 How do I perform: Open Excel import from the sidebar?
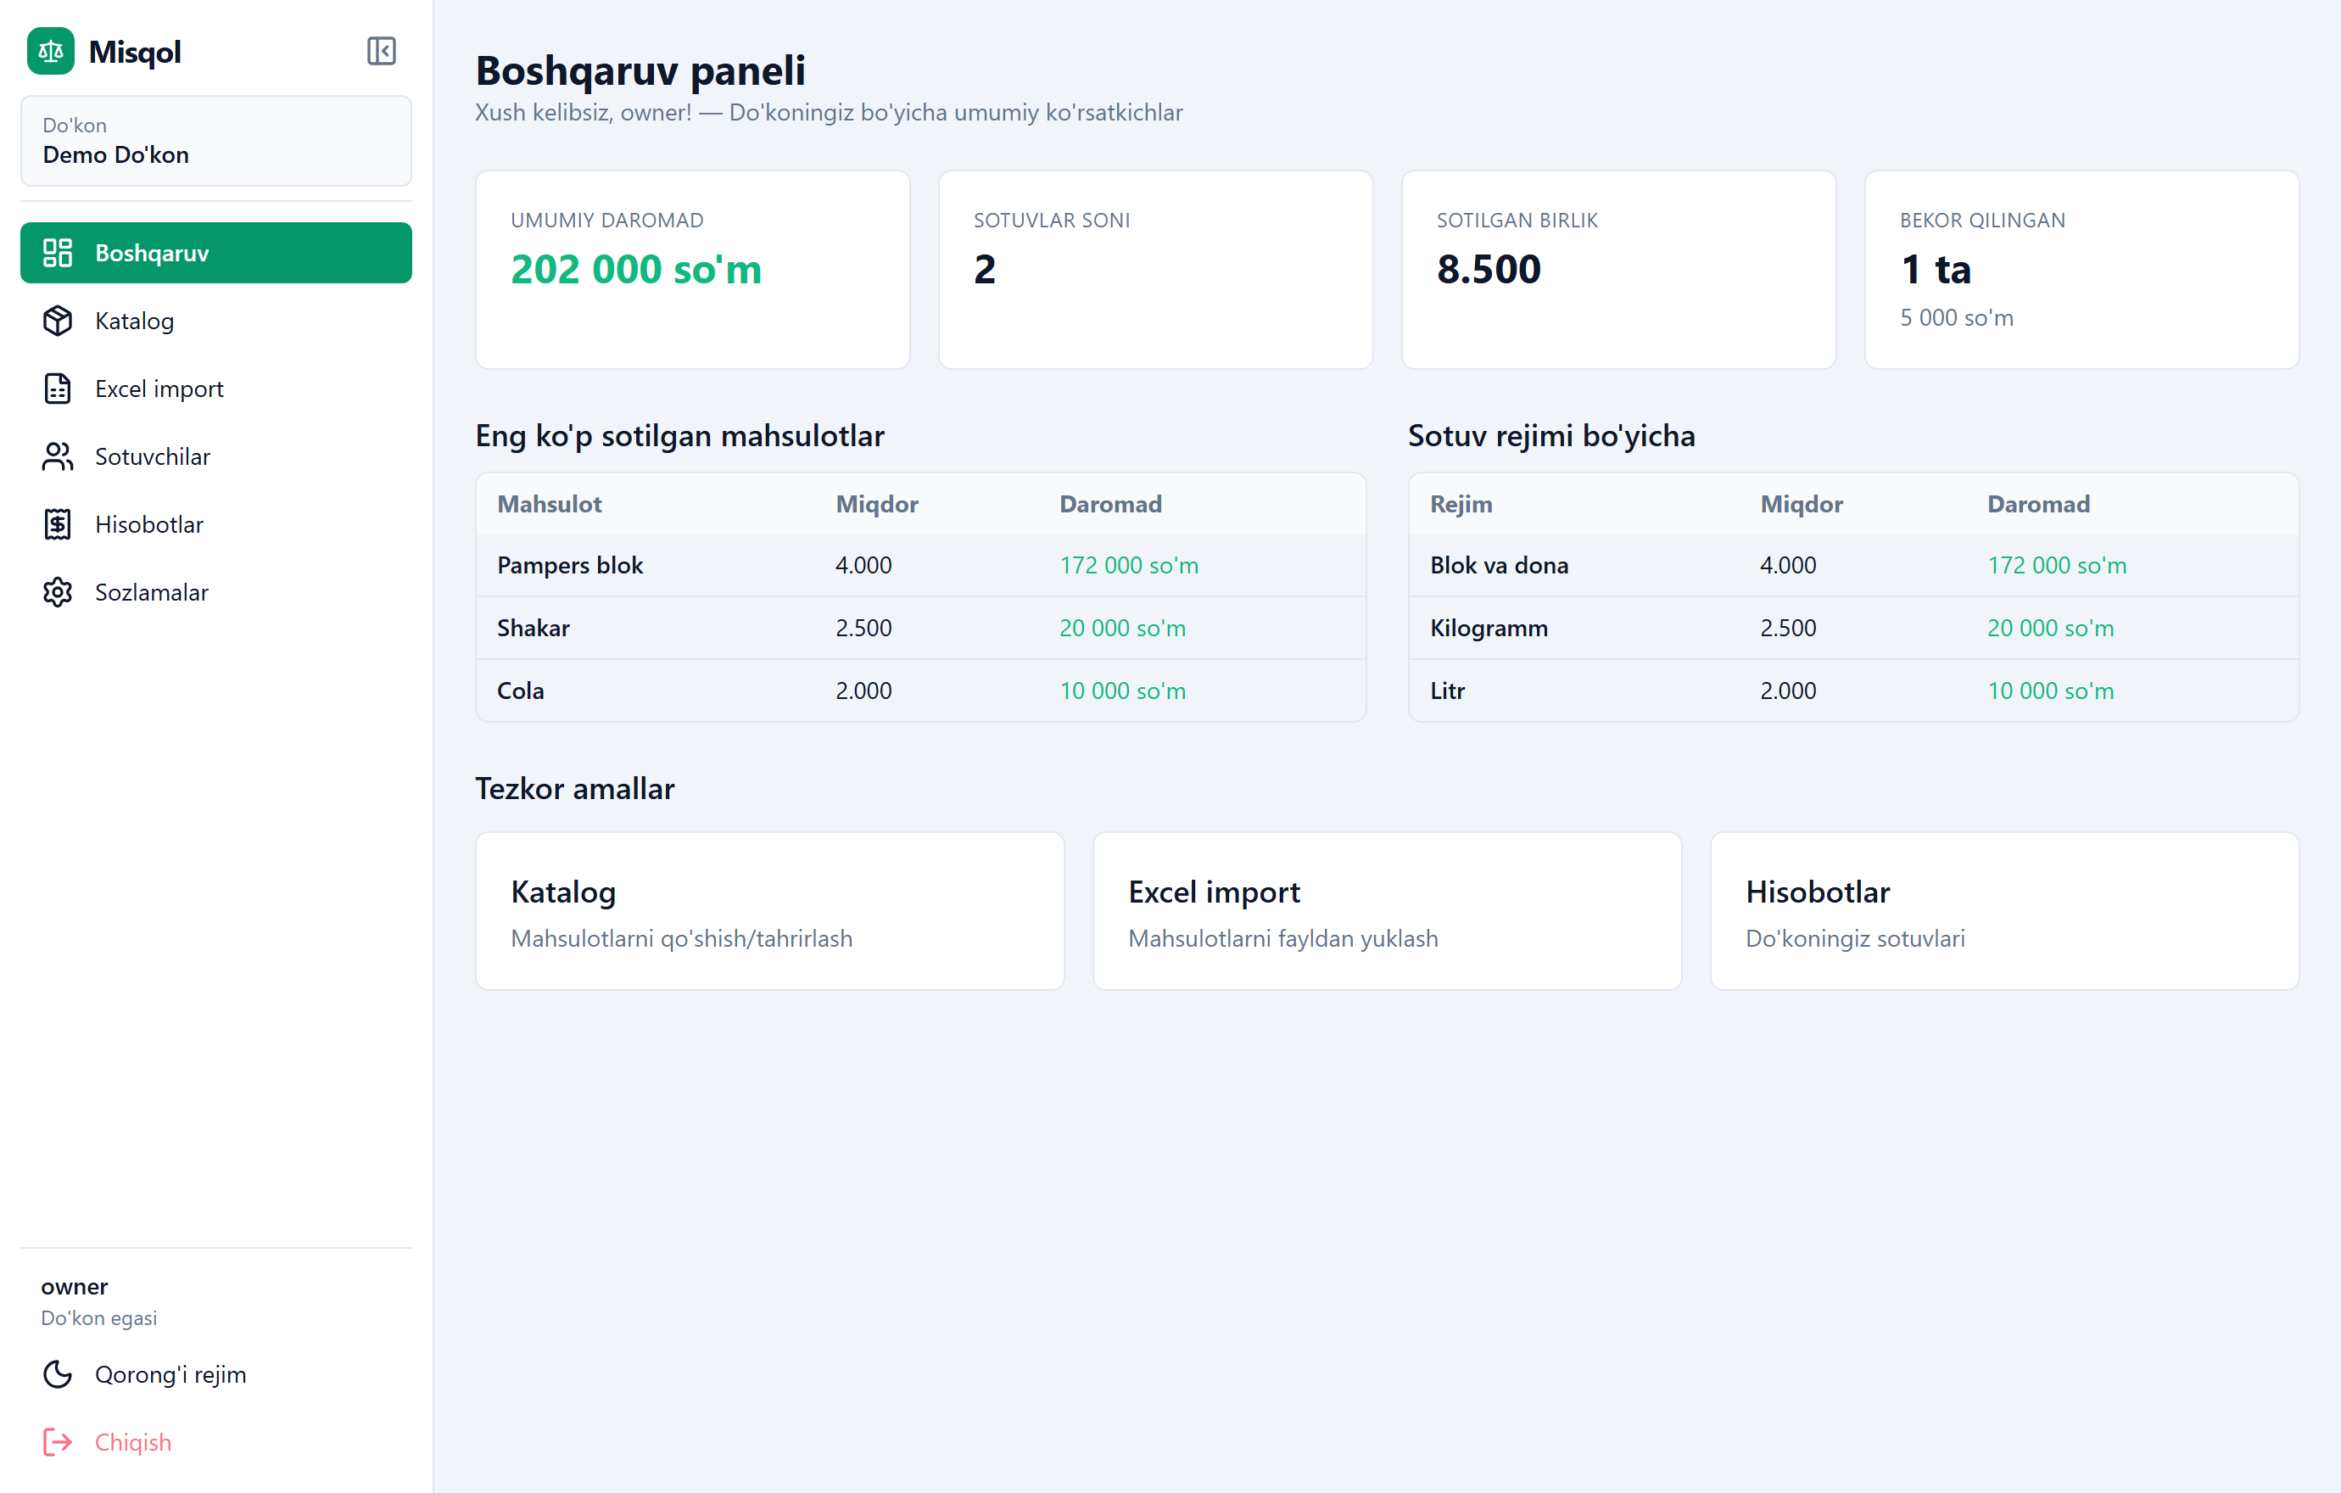click(x=215, y=389)
